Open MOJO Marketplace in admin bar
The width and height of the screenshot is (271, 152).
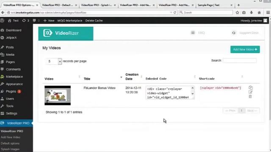(x=70, y=21)
